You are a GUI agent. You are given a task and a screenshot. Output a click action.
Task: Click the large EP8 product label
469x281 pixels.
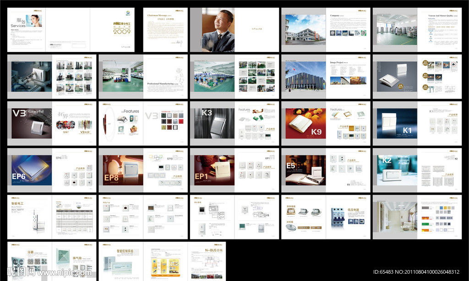112,177
